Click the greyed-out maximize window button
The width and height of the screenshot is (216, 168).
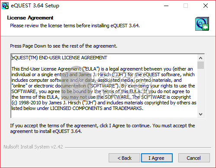[186, 6]
